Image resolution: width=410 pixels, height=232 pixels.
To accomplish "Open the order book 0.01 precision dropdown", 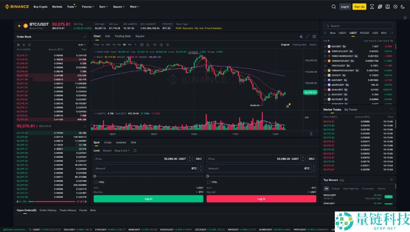I will (82, 45).
